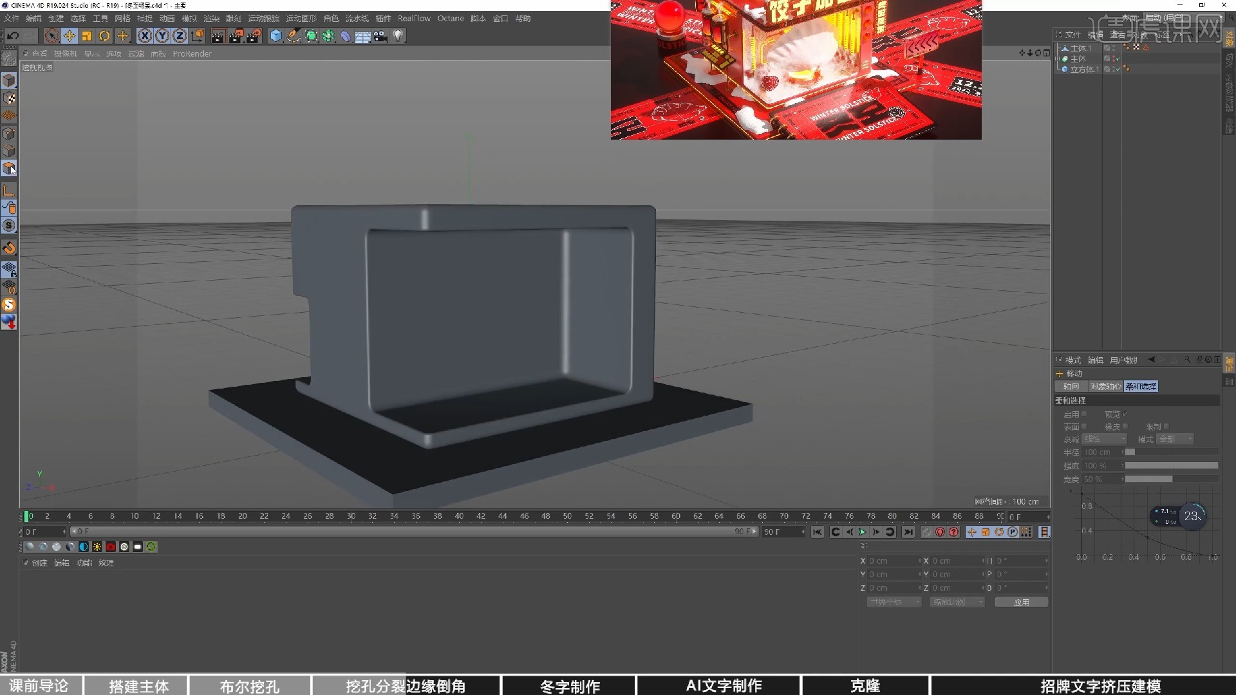Open the 衰减 线性 dropdown
The width and height of the screenshot is (1236, 695).
[x=1105, y=439]
